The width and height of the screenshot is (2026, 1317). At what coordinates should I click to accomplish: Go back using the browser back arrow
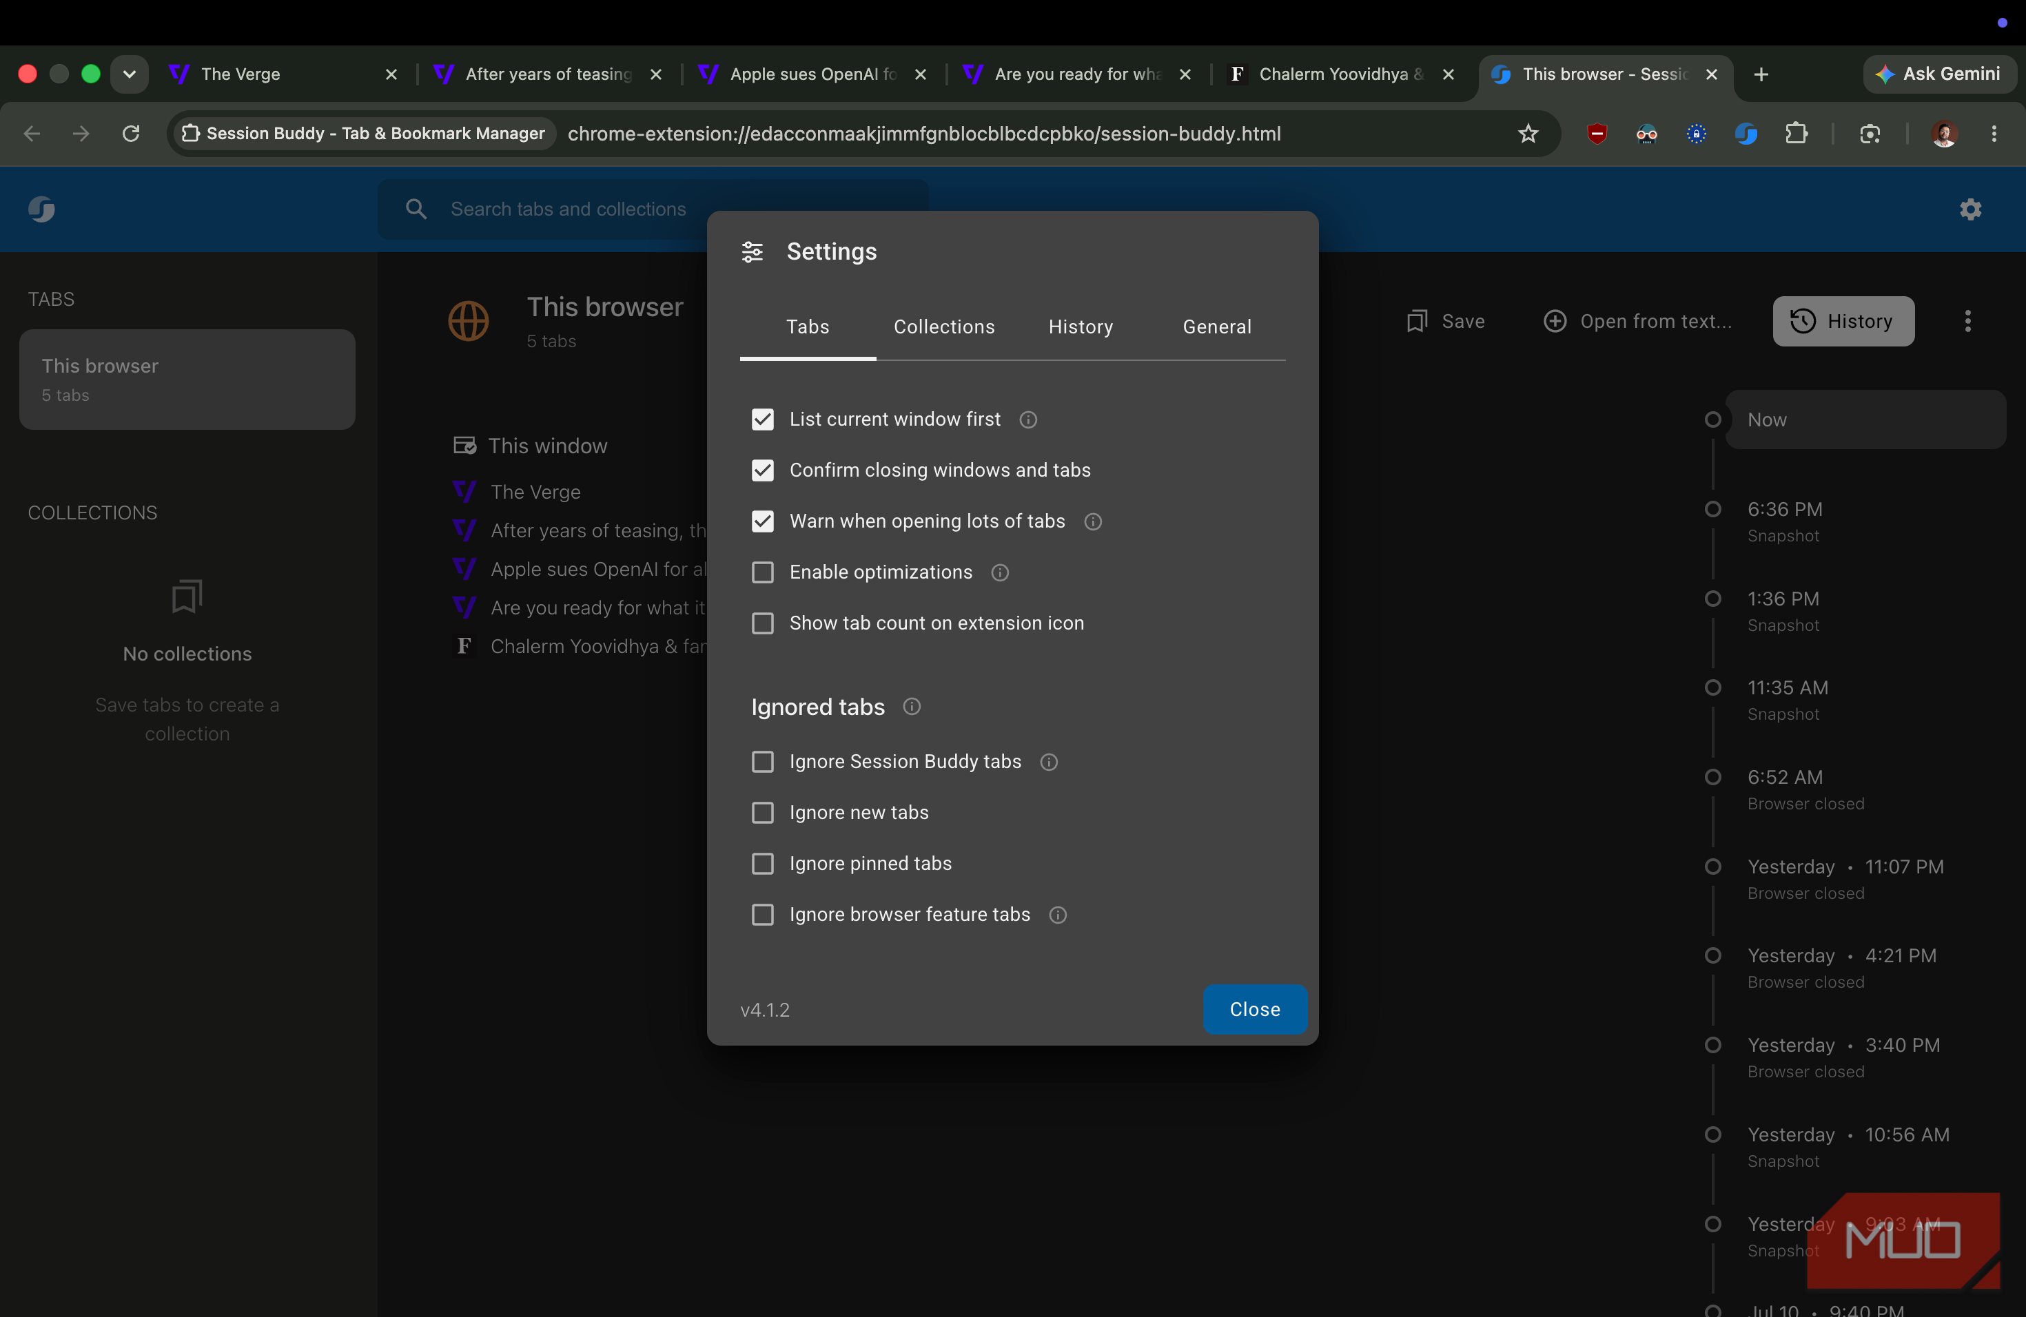[32, 134]
